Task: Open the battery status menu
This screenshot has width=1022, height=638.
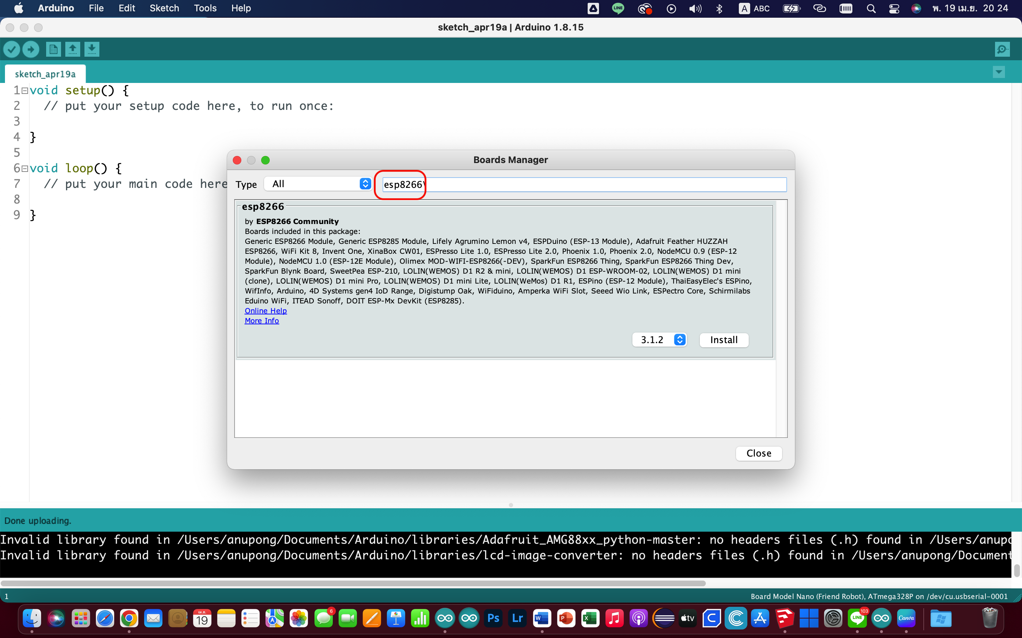Action: click(x=791, y=9)
